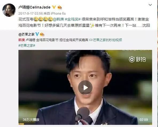Screen dimensions: 158x127
Task: Click the 秒拍 watermark logo on video
Action: click(137, 59)
